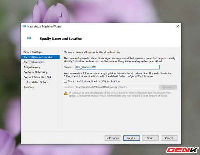Go to Before You Begin step

point(33,52)
